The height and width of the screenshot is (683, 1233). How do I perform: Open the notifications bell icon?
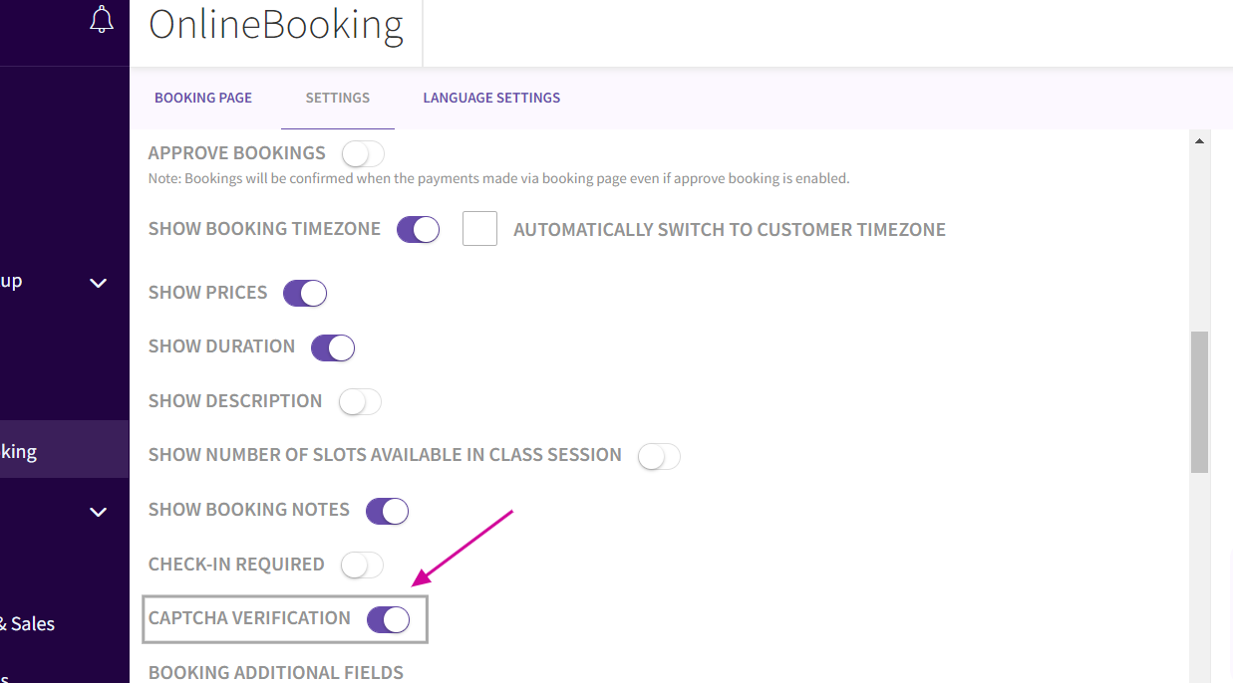[x=101, y=20]
